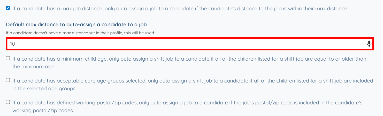Screen dimensions: 383x116
Task: Uncheck the max job distance checkbox
Action: pyautogui.click(x=8, y=8)
